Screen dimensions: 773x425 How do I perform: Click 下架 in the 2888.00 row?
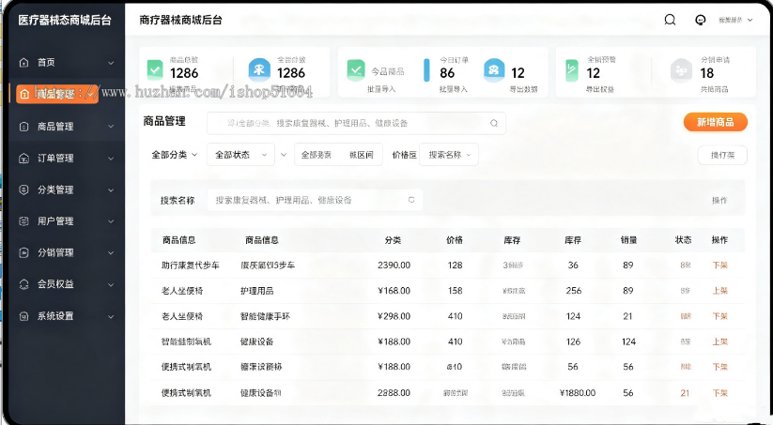[719, 393]
